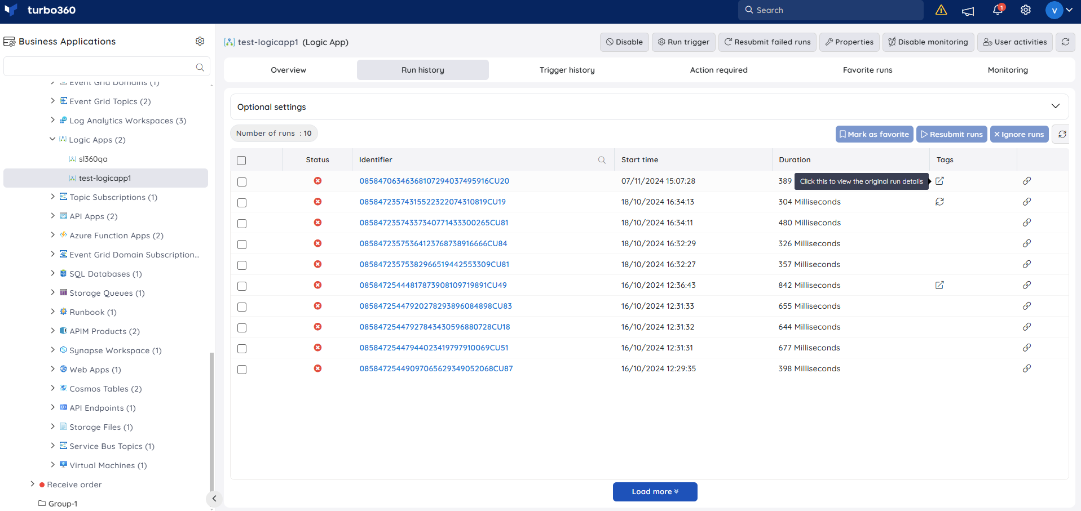The image size is (1081, 511).
Task: Select the checkbox for run ending CU20
Action: (242, 182)
